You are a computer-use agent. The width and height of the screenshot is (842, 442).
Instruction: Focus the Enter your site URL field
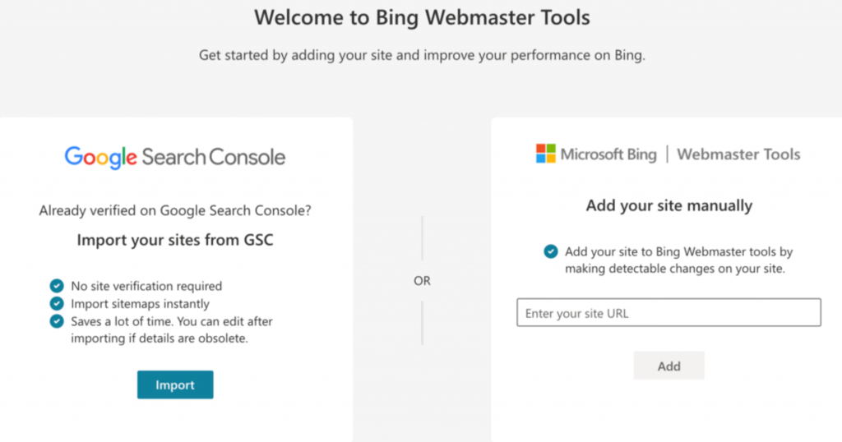(x=669, y=313)
